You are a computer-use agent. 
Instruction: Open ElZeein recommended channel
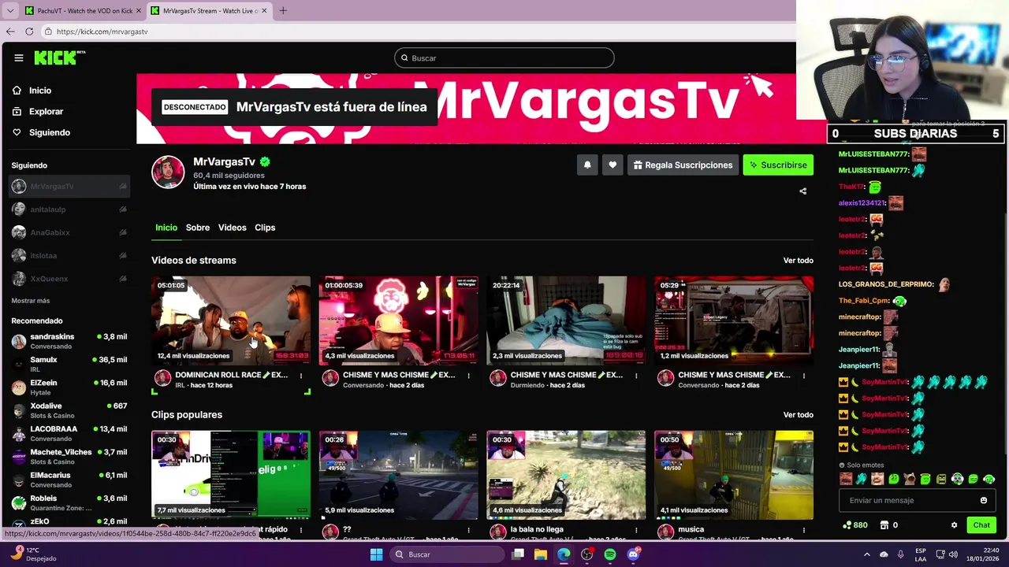[x=69, y=387]
